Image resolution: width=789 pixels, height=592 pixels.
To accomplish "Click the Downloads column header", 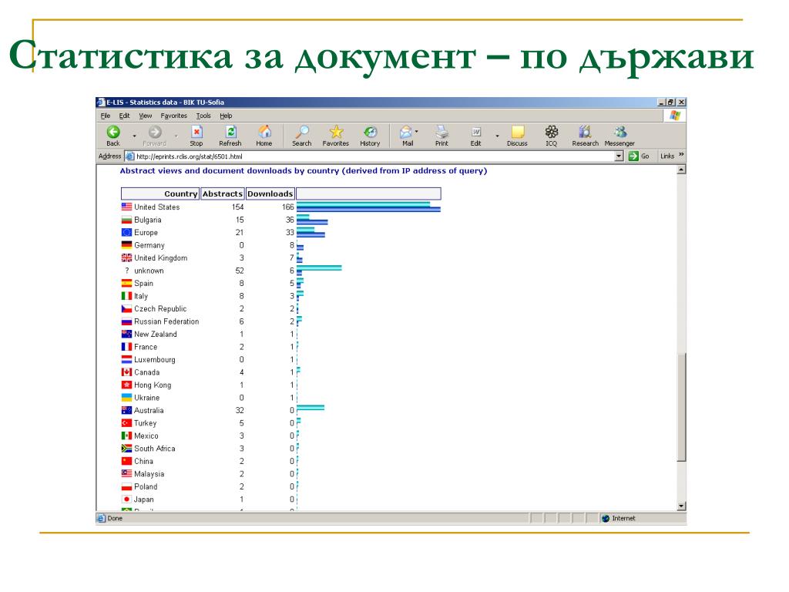I will 270,193.
